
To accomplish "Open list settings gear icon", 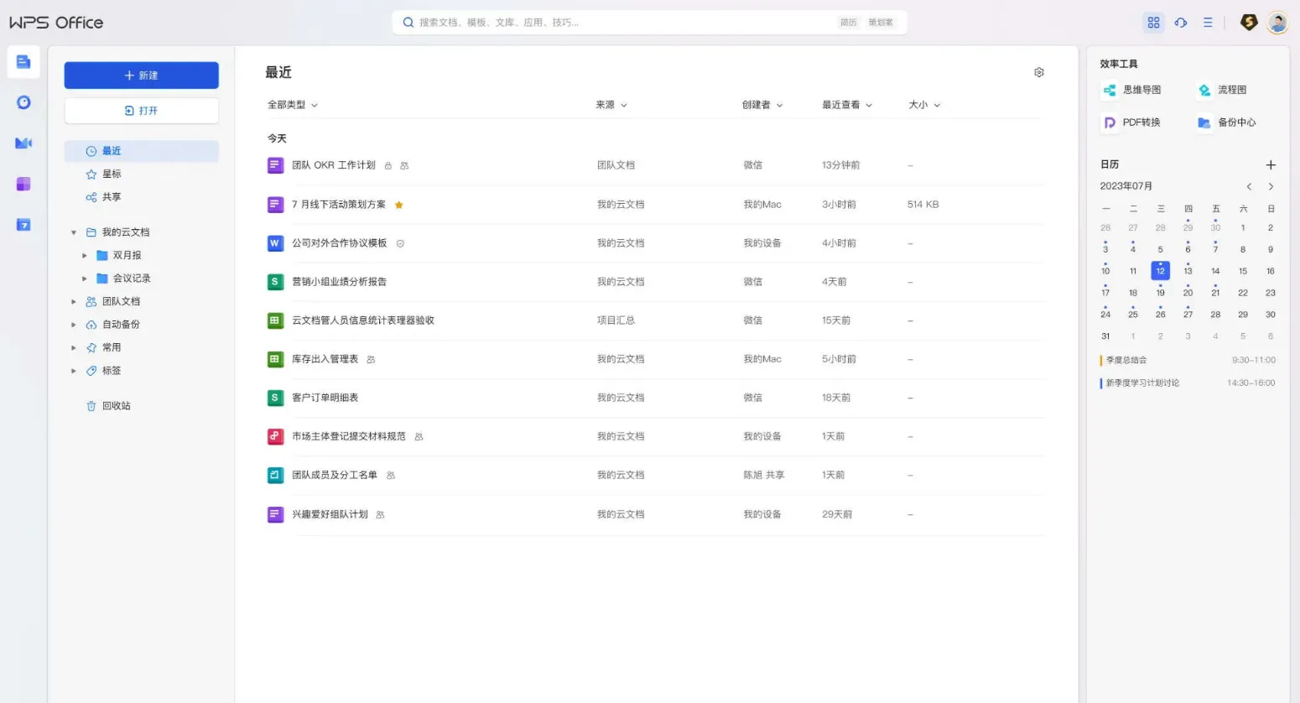I will [1039, 72].
